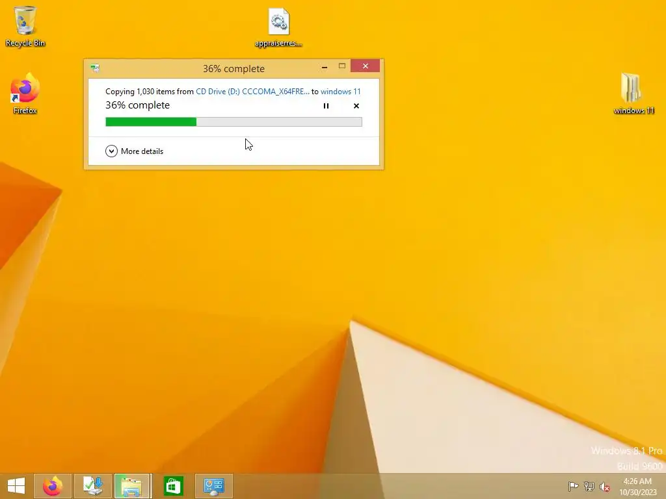Switch to File Explorer in taskbar
Screen dimensions: 666x499
click(132, 486)
